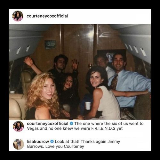The width and height of the screenshot is (160, 160).
Task: Click 'Jimmy' name in lisakudrow's comment
Action: (114, 142)
